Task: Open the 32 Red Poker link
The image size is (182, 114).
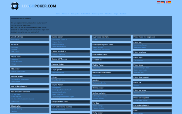Action: [x=16, y=95]
